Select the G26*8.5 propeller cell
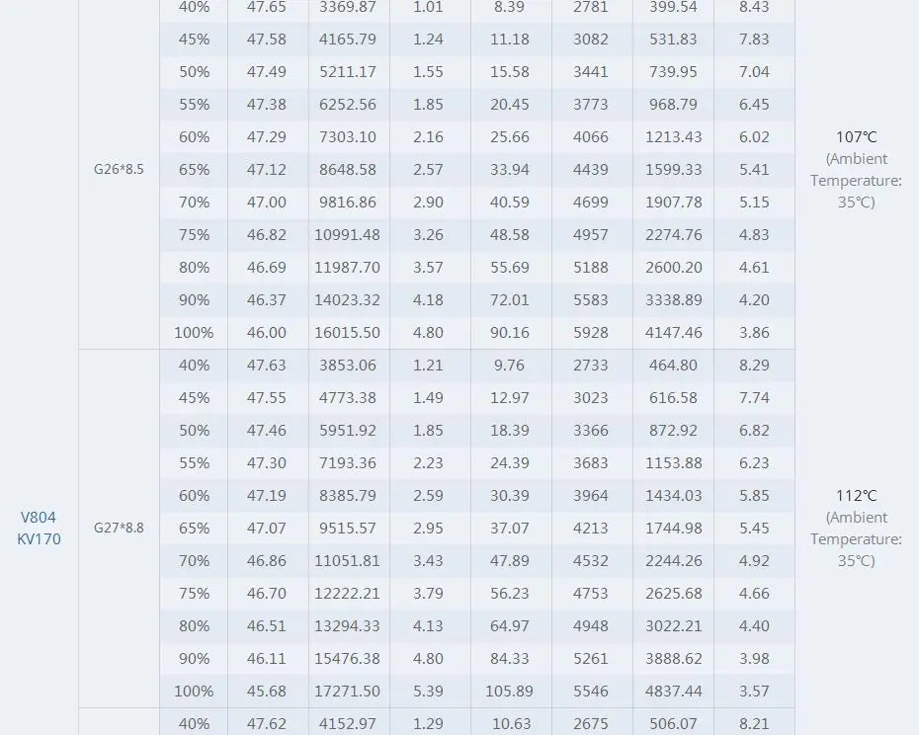 (119, 169)
